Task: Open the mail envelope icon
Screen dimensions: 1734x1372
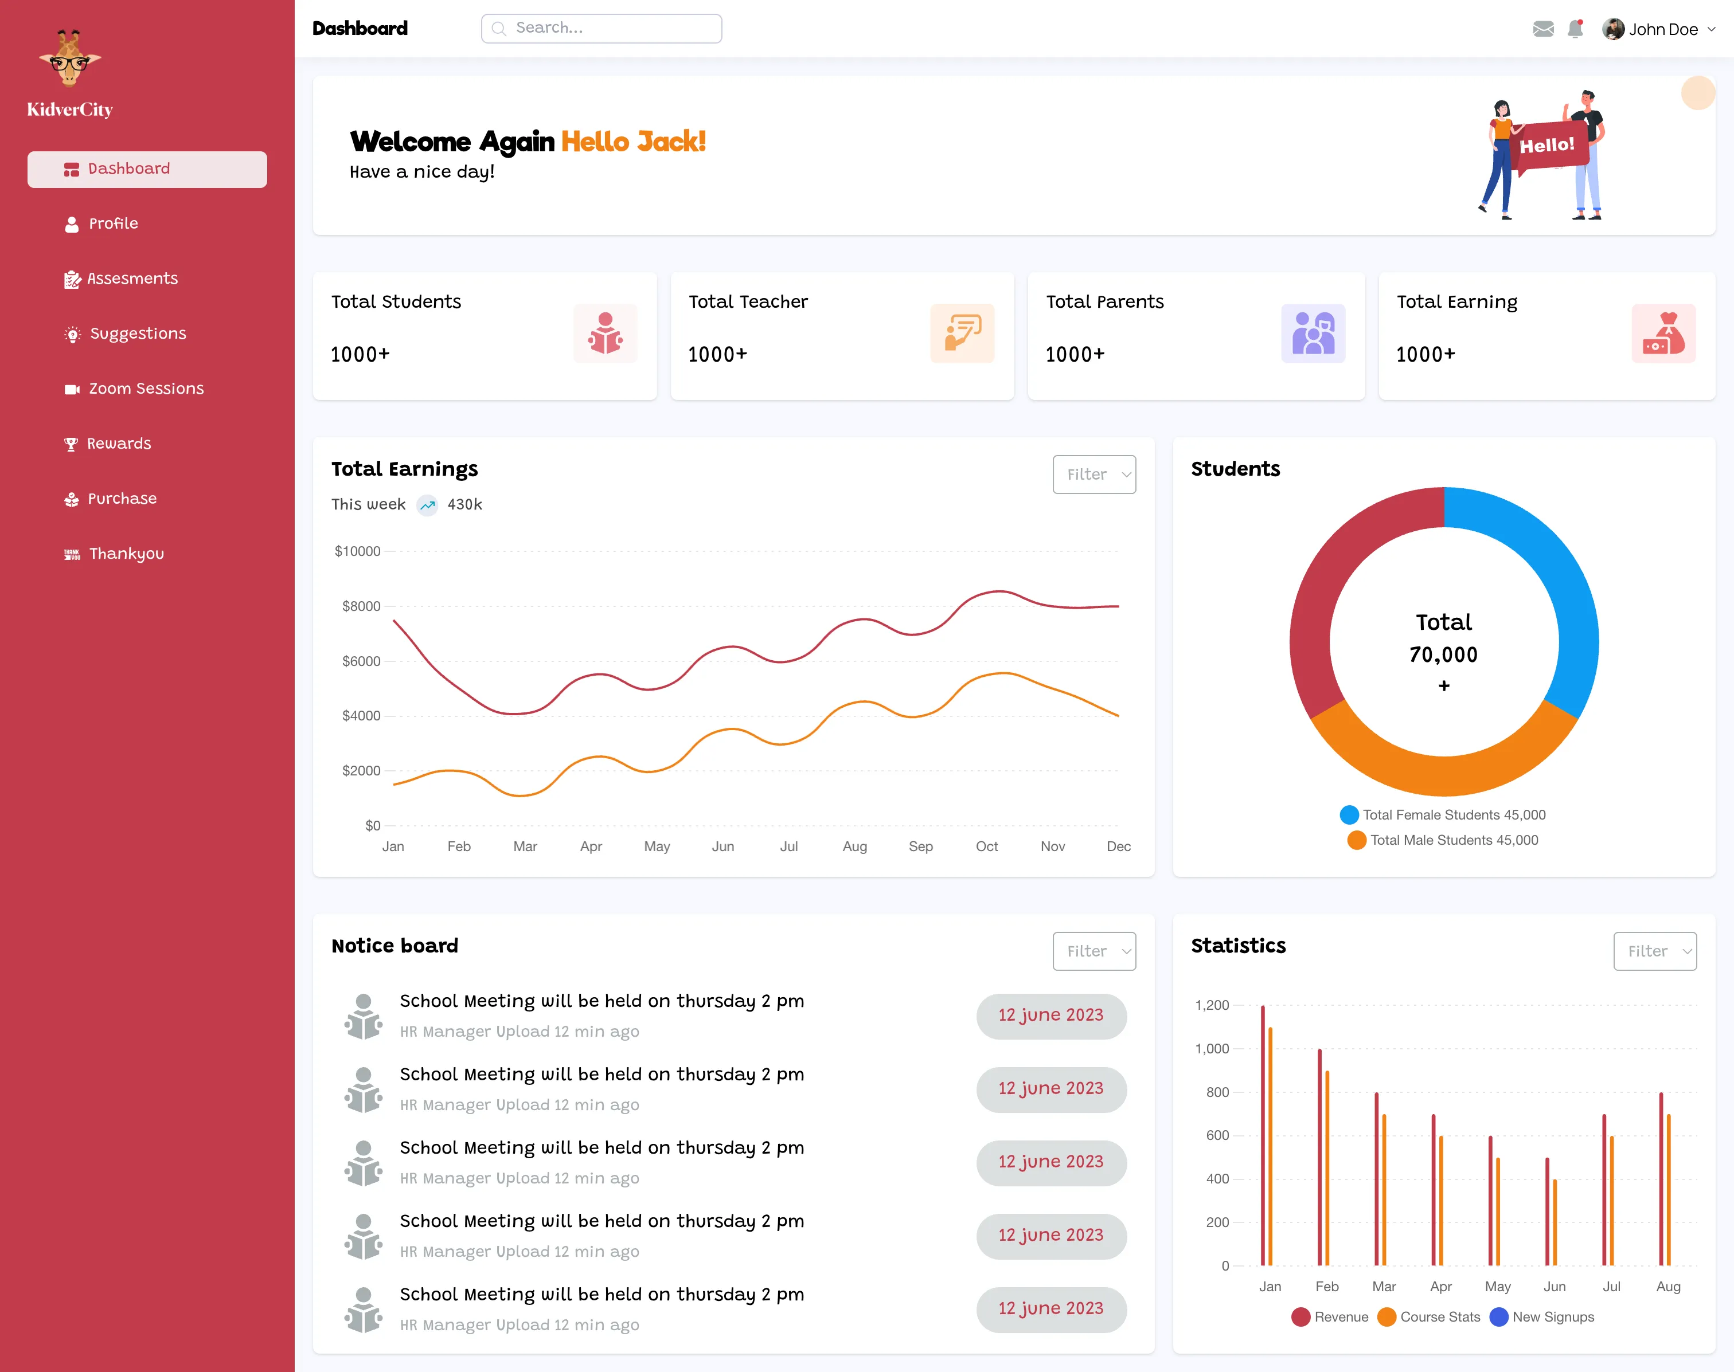Action: (x=1542, y=29)
